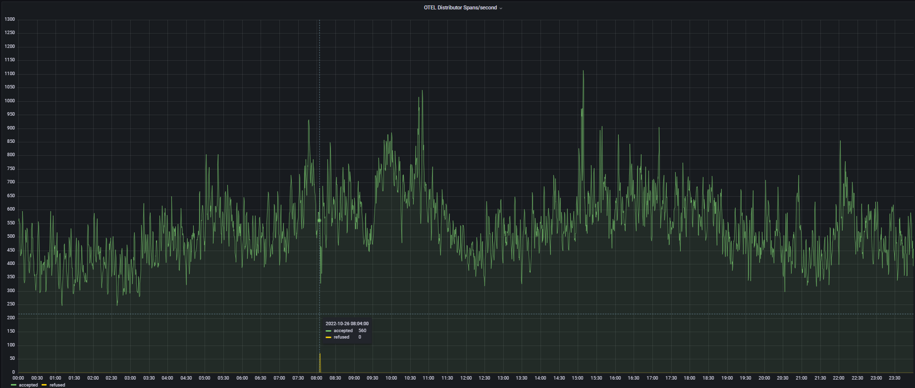The height and width of the screenshot is (388, 915).
Task: Click the 12:00 x-axis time label
Action: click(x=466, y=378)
